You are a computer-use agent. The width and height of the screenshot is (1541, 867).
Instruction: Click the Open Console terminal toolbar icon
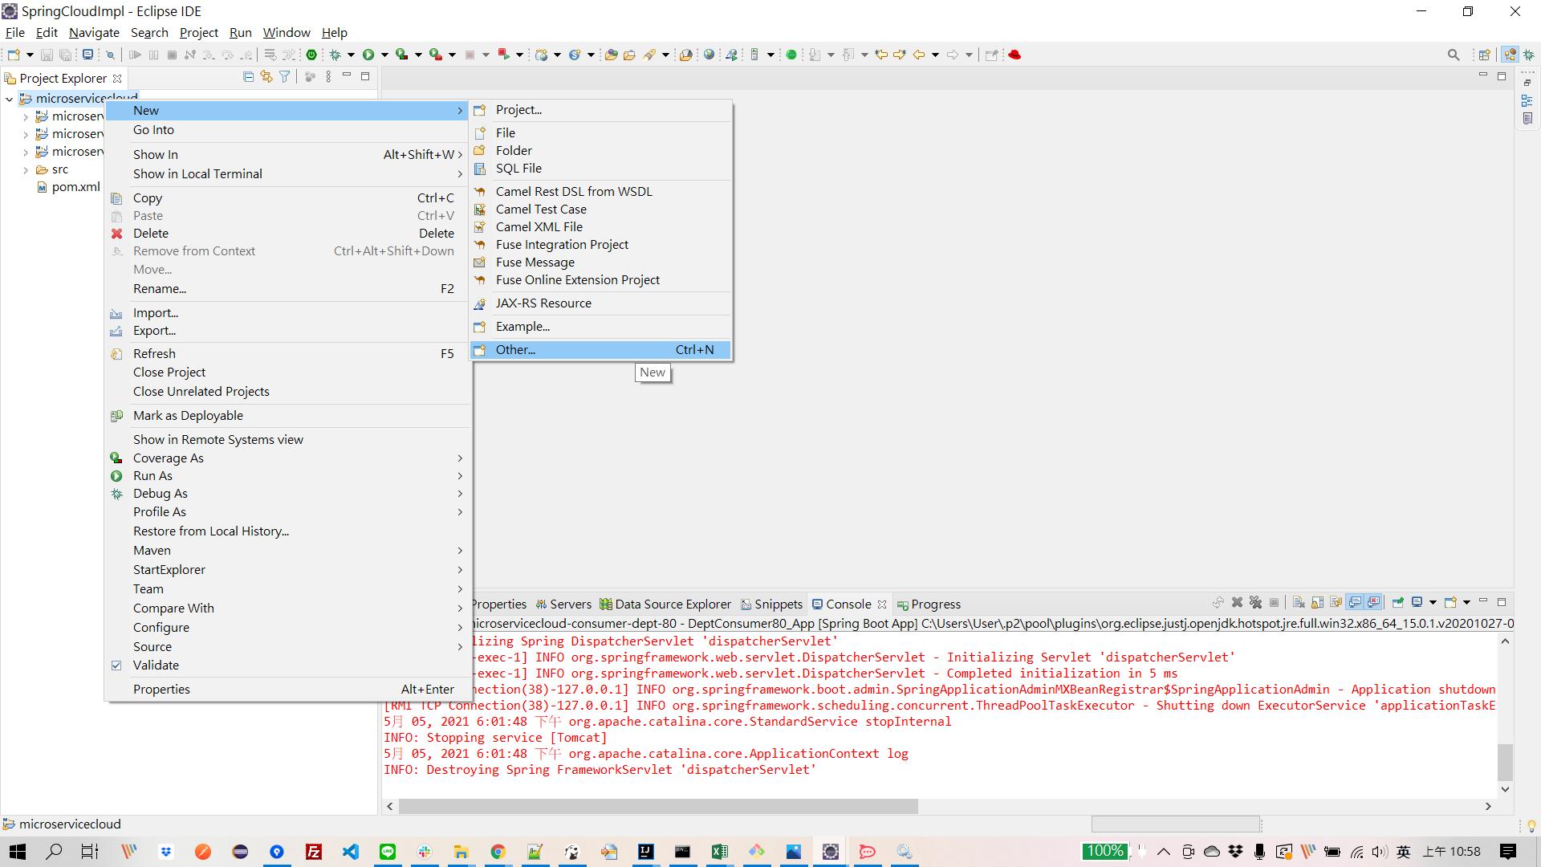[x=87, y=55]
